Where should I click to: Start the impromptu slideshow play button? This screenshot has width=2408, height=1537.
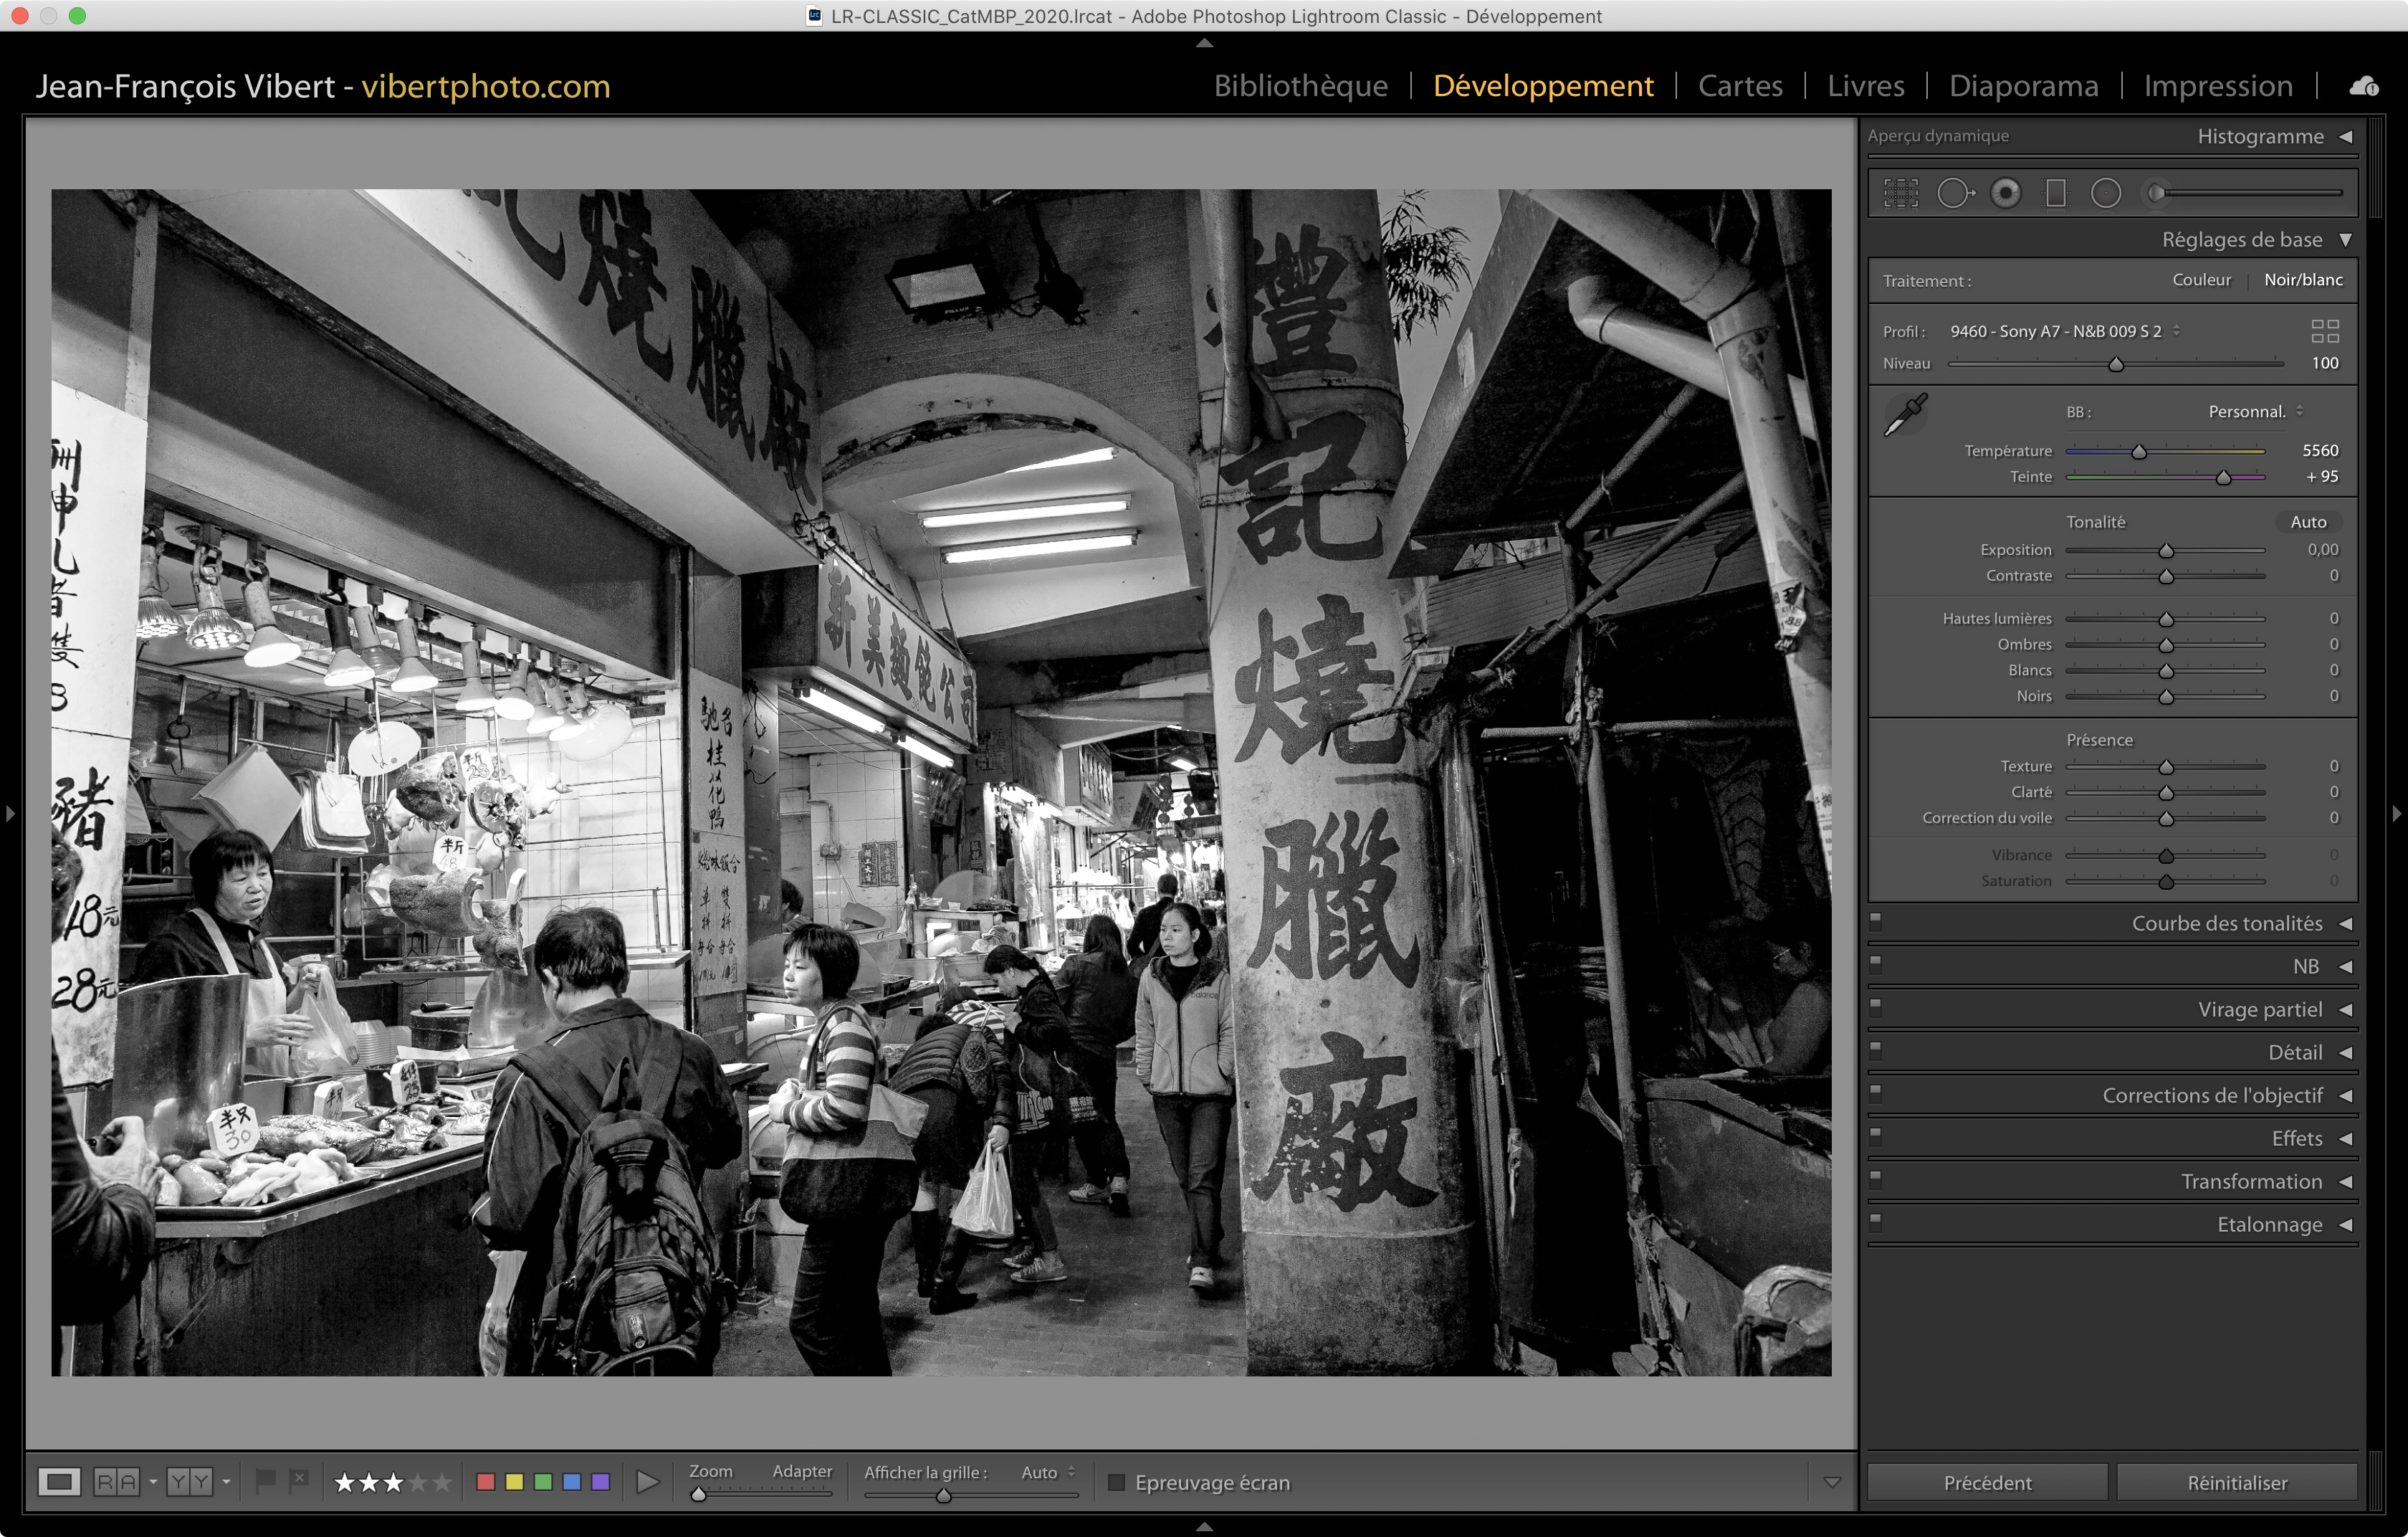[x=647, y=1481]
